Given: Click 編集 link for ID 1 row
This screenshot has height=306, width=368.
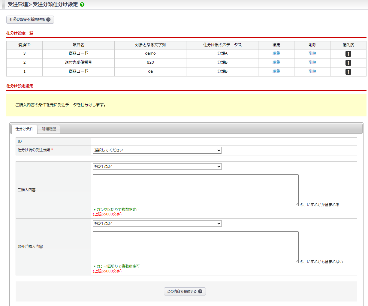Looking at the screenshot, I should coord(276,71).
